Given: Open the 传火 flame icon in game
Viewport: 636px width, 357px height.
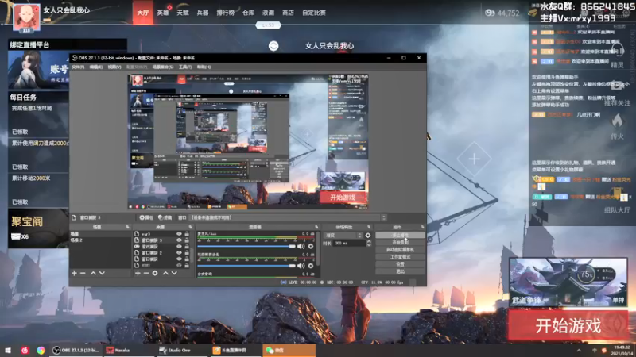Looking at the screenshot, I should 618,121.
